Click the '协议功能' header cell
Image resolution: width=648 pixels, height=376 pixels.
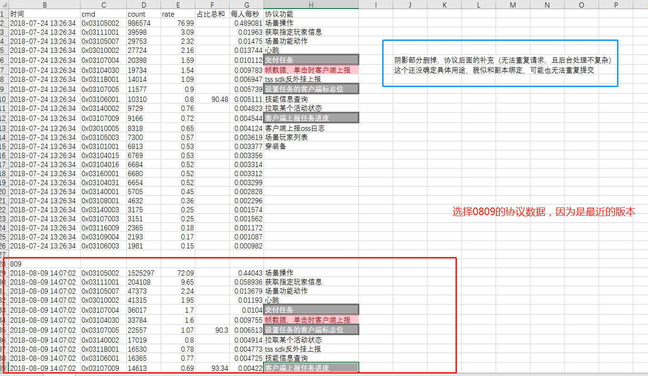311,14
